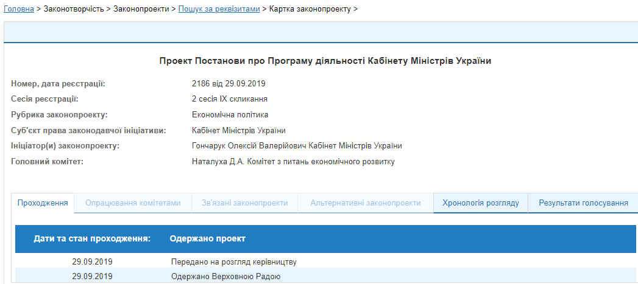Screen dimensions: 638x284
Task: Click the 2 сесія IX скликання value
Action: coord(230,99)
